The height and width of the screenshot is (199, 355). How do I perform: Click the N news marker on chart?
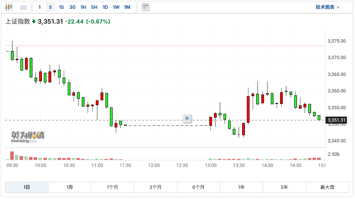coord(187,119)
